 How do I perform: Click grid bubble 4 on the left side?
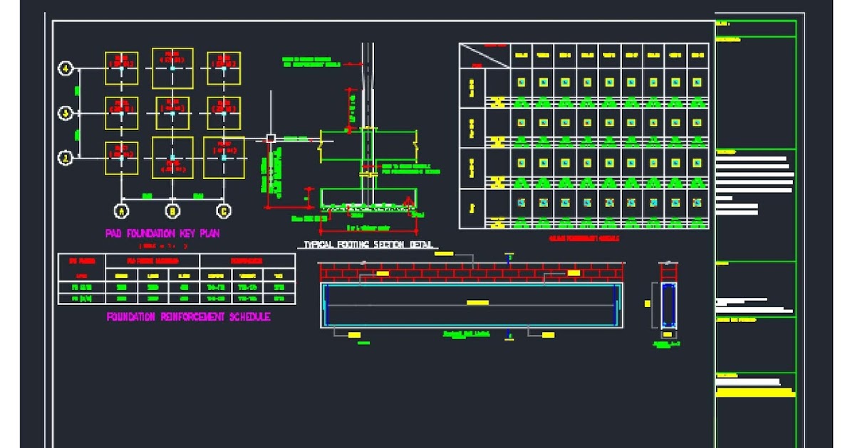point(66,69)
